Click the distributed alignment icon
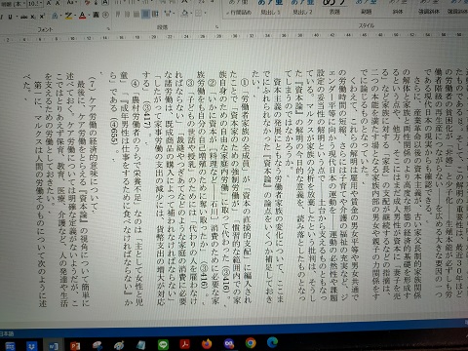 (155, 14)
